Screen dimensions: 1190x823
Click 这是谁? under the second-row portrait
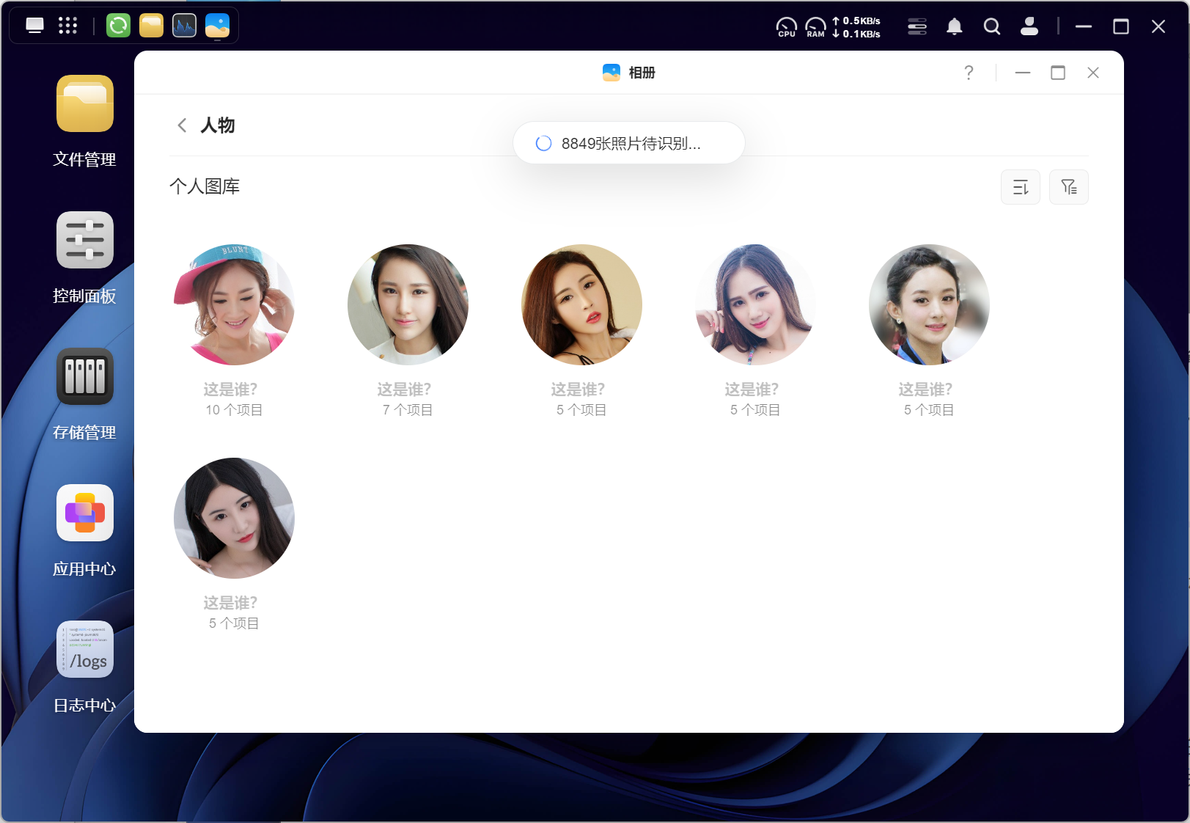pyautogui.click(x=230, y=603)
